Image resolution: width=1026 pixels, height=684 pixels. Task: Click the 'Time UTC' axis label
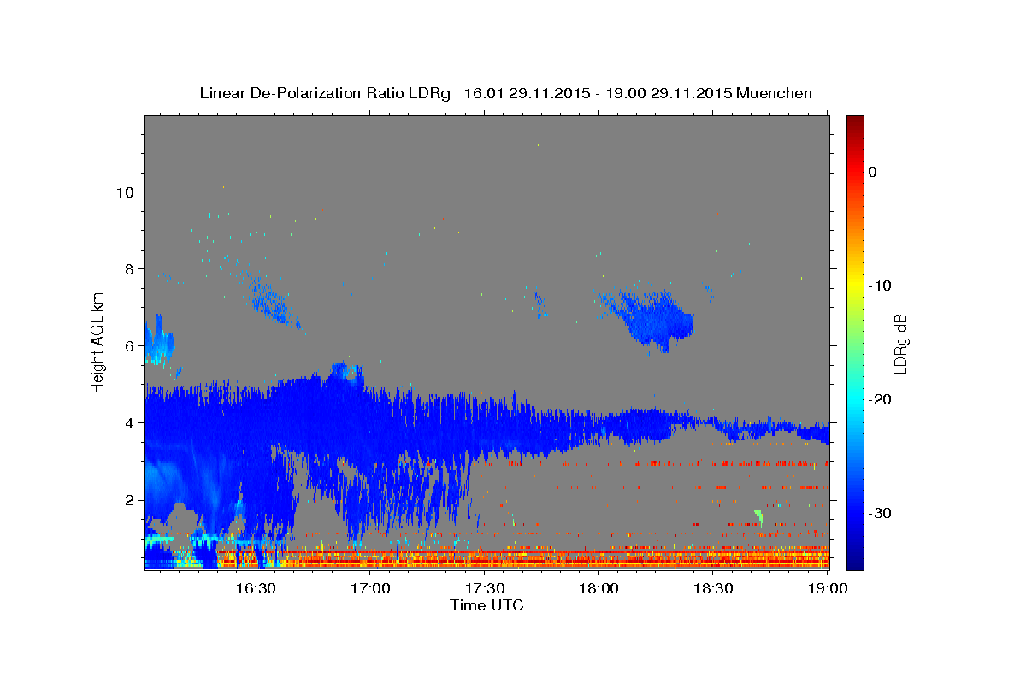(486, 605)
